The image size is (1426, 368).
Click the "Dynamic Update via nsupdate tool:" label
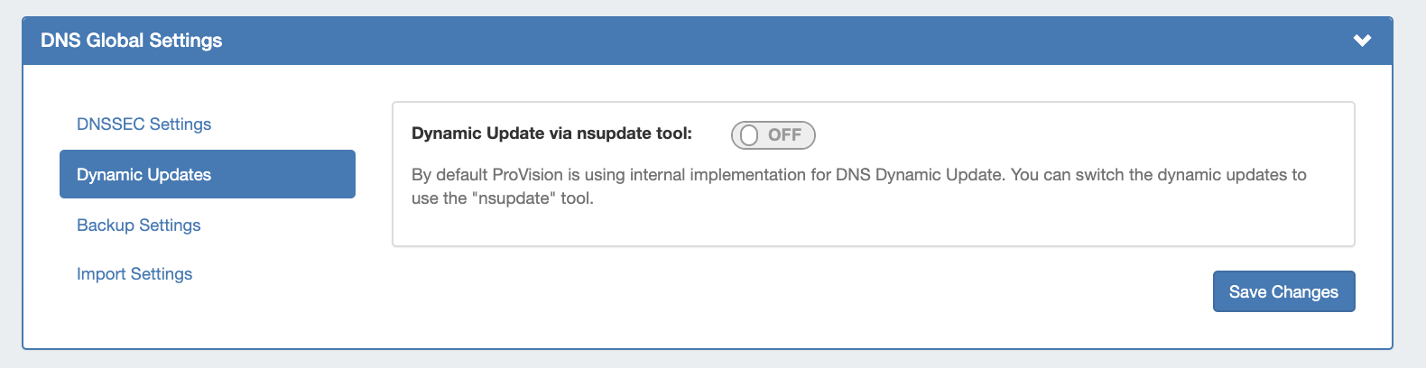[x=551, y=133]
